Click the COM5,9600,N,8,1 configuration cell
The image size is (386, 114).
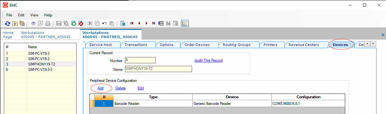tap(308, 104)
